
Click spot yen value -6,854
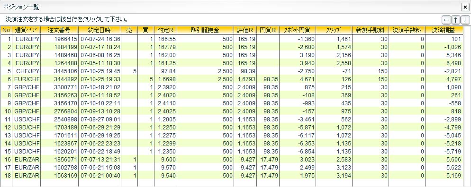[x=306, y=152]
